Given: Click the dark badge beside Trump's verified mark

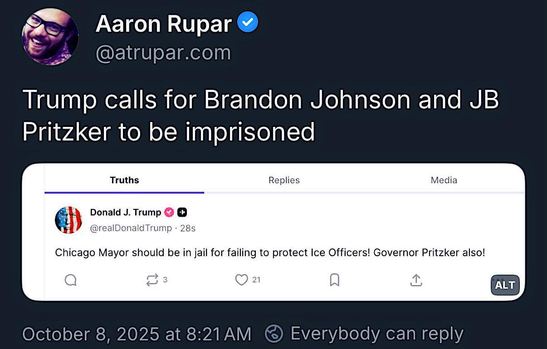Looking at the screenshot, I should pyautogui.click(x=182, y=212).
